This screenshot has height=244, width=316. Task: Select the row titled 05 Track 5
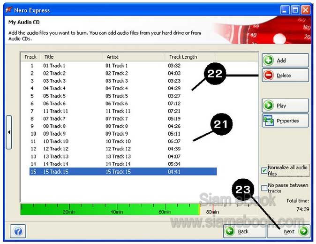coord(123,96)
